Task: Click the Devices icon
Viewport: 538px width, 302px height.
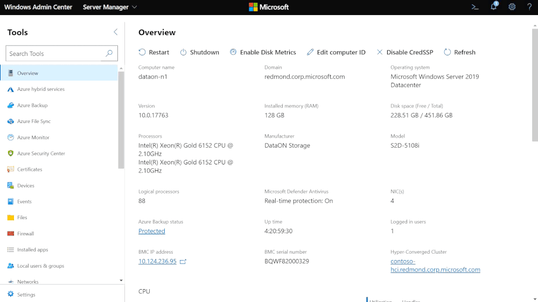Action: coord(11,185)
